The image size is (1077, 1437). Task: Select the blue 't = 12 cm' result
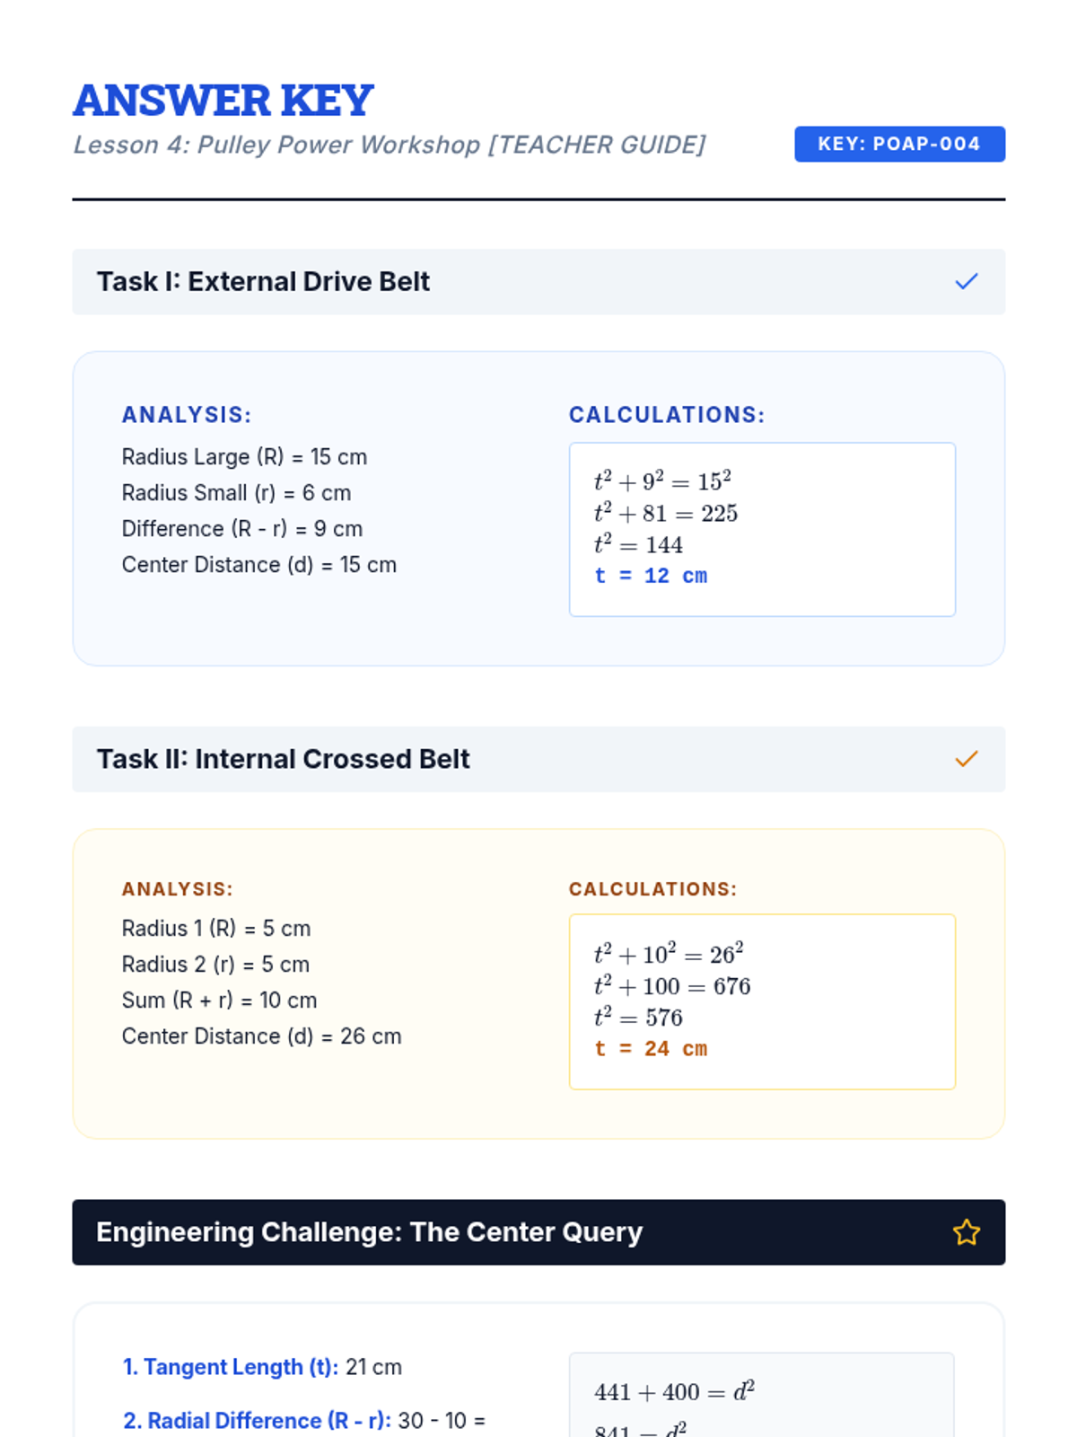(651, 577)
